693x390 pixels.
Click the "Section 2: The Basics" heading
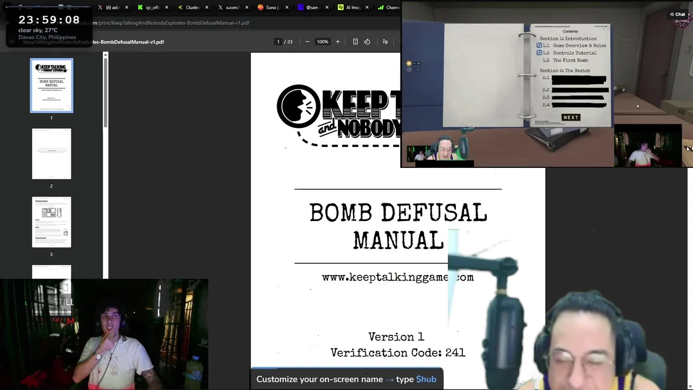tap(565, 70)
